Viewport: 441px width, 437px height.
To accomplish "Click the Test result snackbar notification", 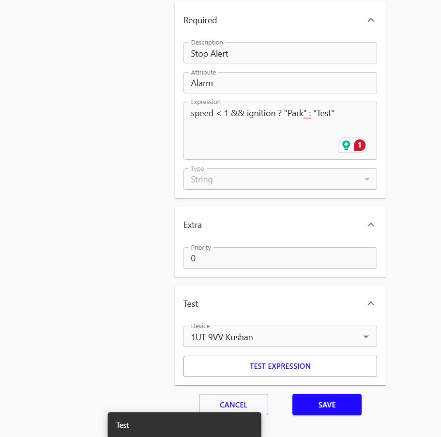I will click(184, 425).
